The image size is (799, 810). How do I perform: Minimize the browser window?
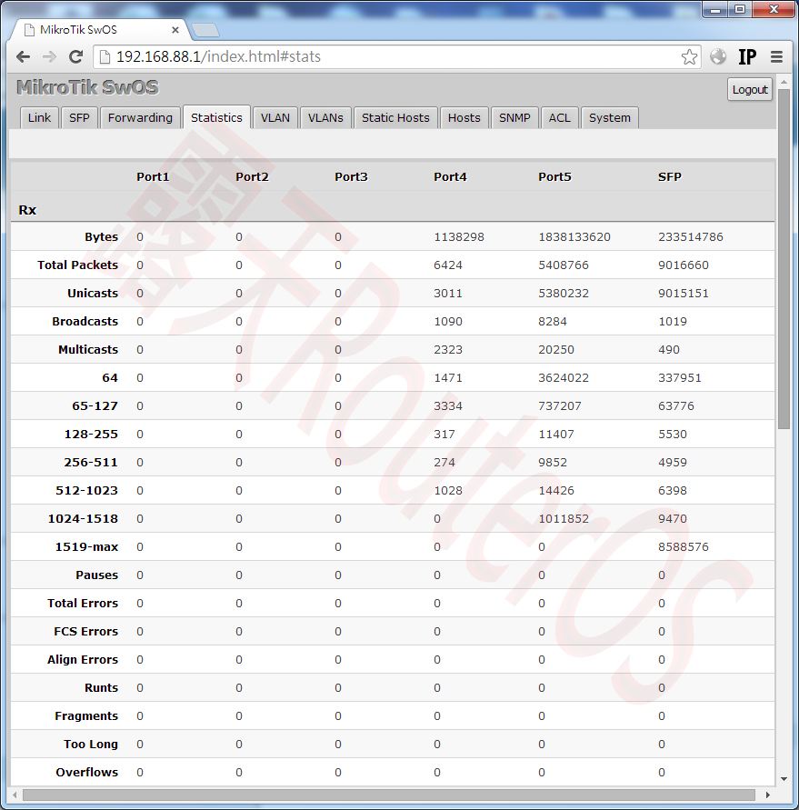pyautogui.click(x=715, y=10)
